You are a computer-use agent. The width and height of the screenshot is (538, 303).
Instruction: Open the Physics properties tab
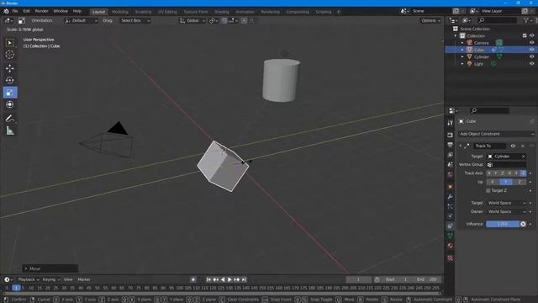pos(451,216)
